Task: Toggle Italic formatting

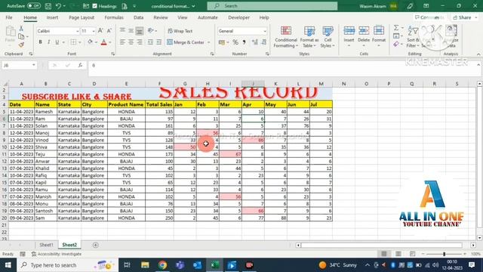Action: (48, 42)
